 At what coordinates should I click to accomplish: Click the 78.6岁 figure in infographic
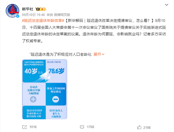click(x=56, y=71)
